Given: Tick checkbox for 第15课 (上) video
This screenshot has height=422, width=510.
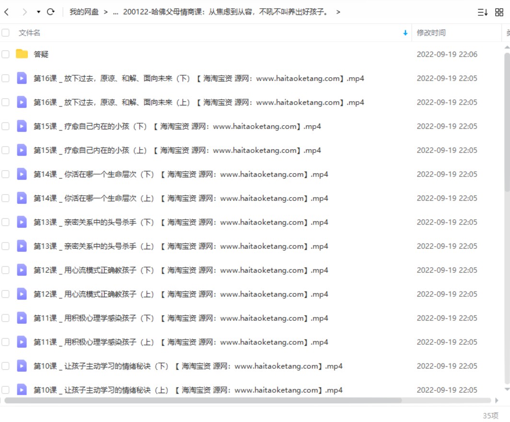Looking at the screenshot, I should [6, 150].
